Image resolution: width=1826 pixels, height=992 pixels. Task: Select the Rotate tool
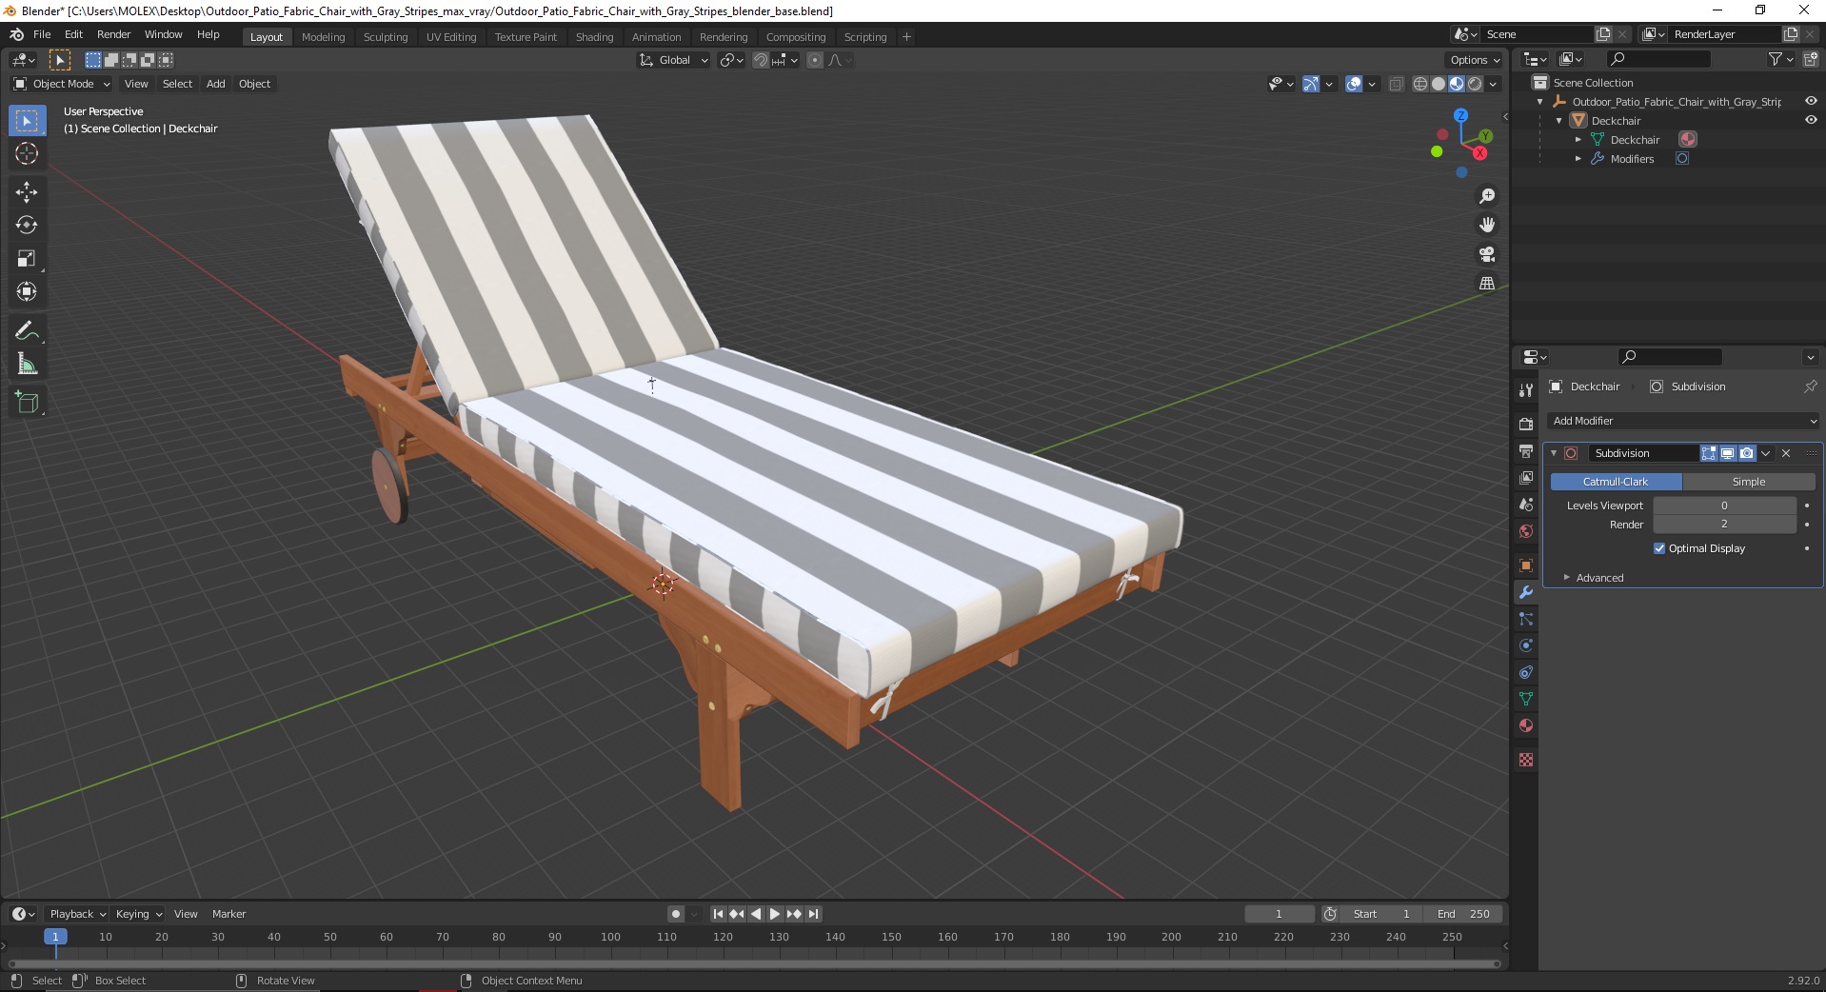click(x=27, y=226)
